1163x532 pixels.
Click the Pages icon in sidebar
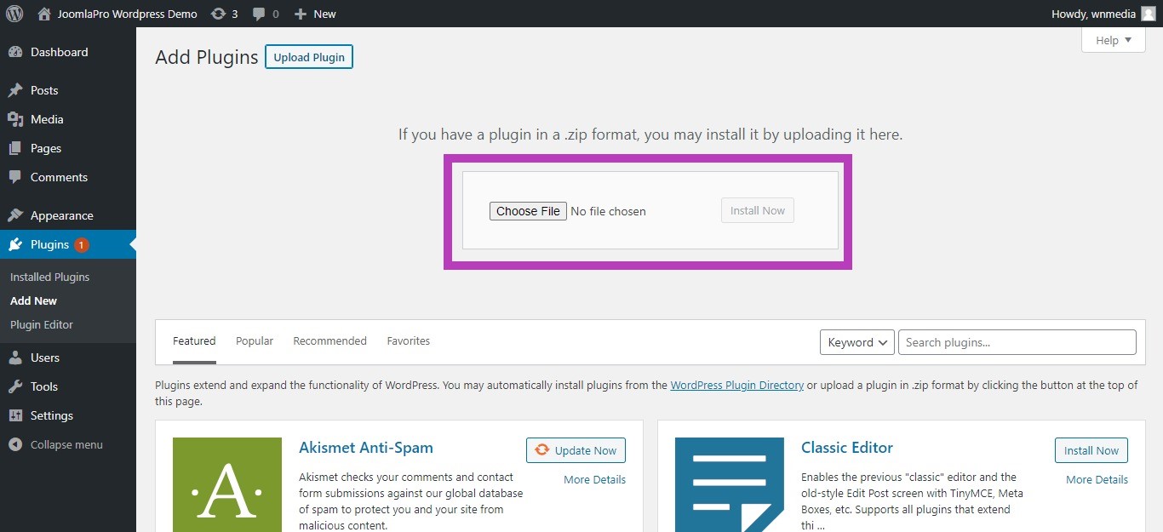pyautogui.click(x=15, y=148)
